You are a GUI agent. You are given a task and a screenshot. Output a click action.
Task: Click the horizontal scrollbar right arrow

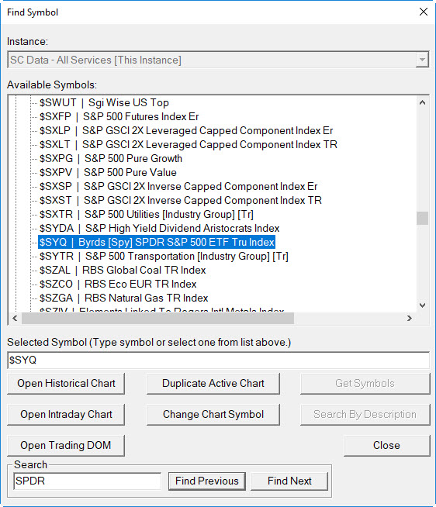[410, 318]
